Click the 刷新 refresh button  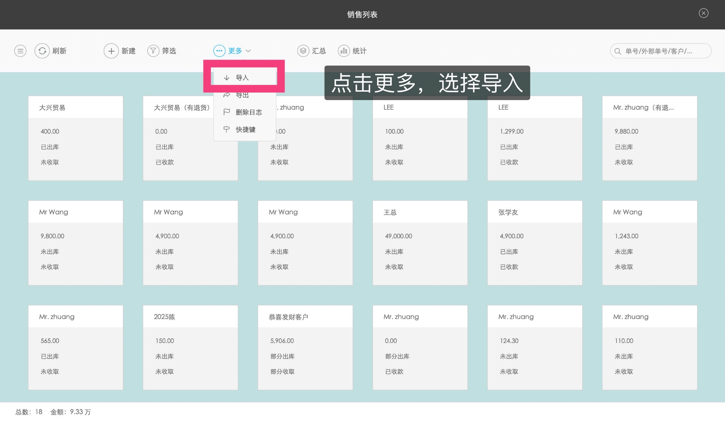click(59, 51)
